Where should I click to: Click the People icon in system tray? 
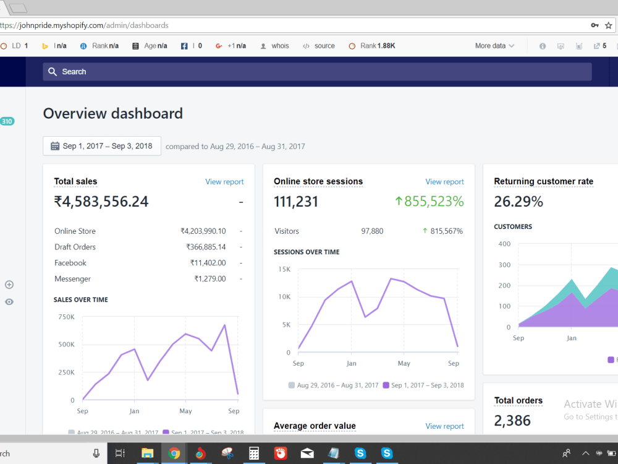pyautogui.click(x=566, y=453)
